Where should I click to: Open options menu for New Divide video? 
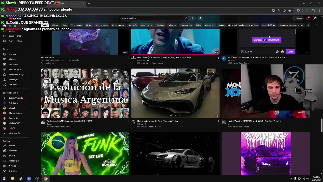tap(219, 58)
